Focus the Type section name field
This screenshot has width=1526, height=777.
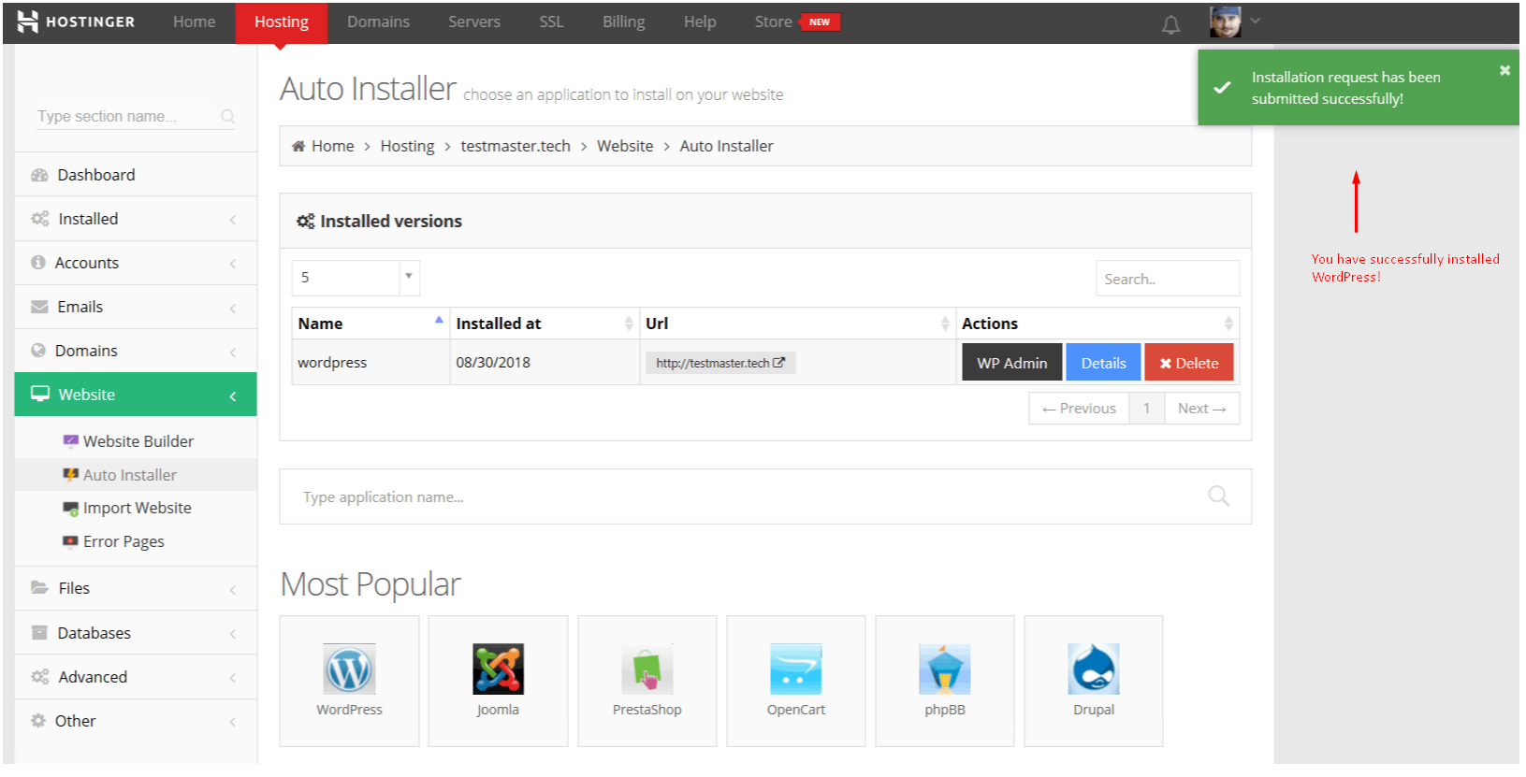click(136, 116)
